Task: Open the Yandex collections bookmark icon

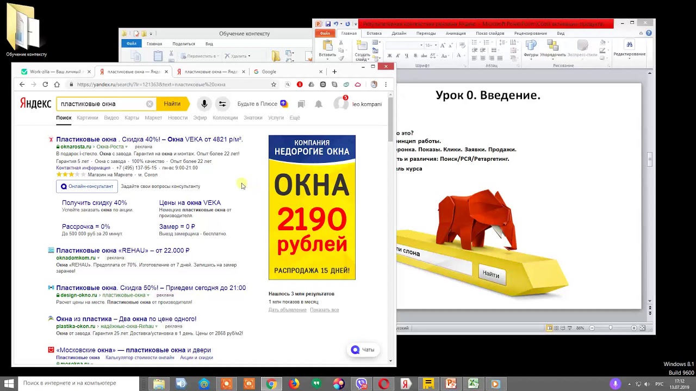Action: [301, 104]
